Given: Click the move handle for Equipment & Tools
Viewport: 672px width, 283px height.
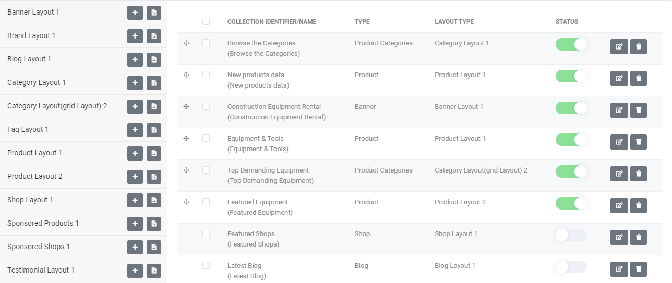Looking at the screenshot, I should [x=186, y=138].
